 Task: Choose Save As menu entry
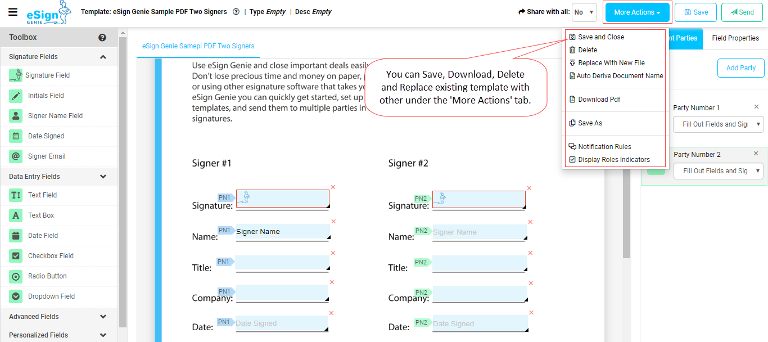585,123
